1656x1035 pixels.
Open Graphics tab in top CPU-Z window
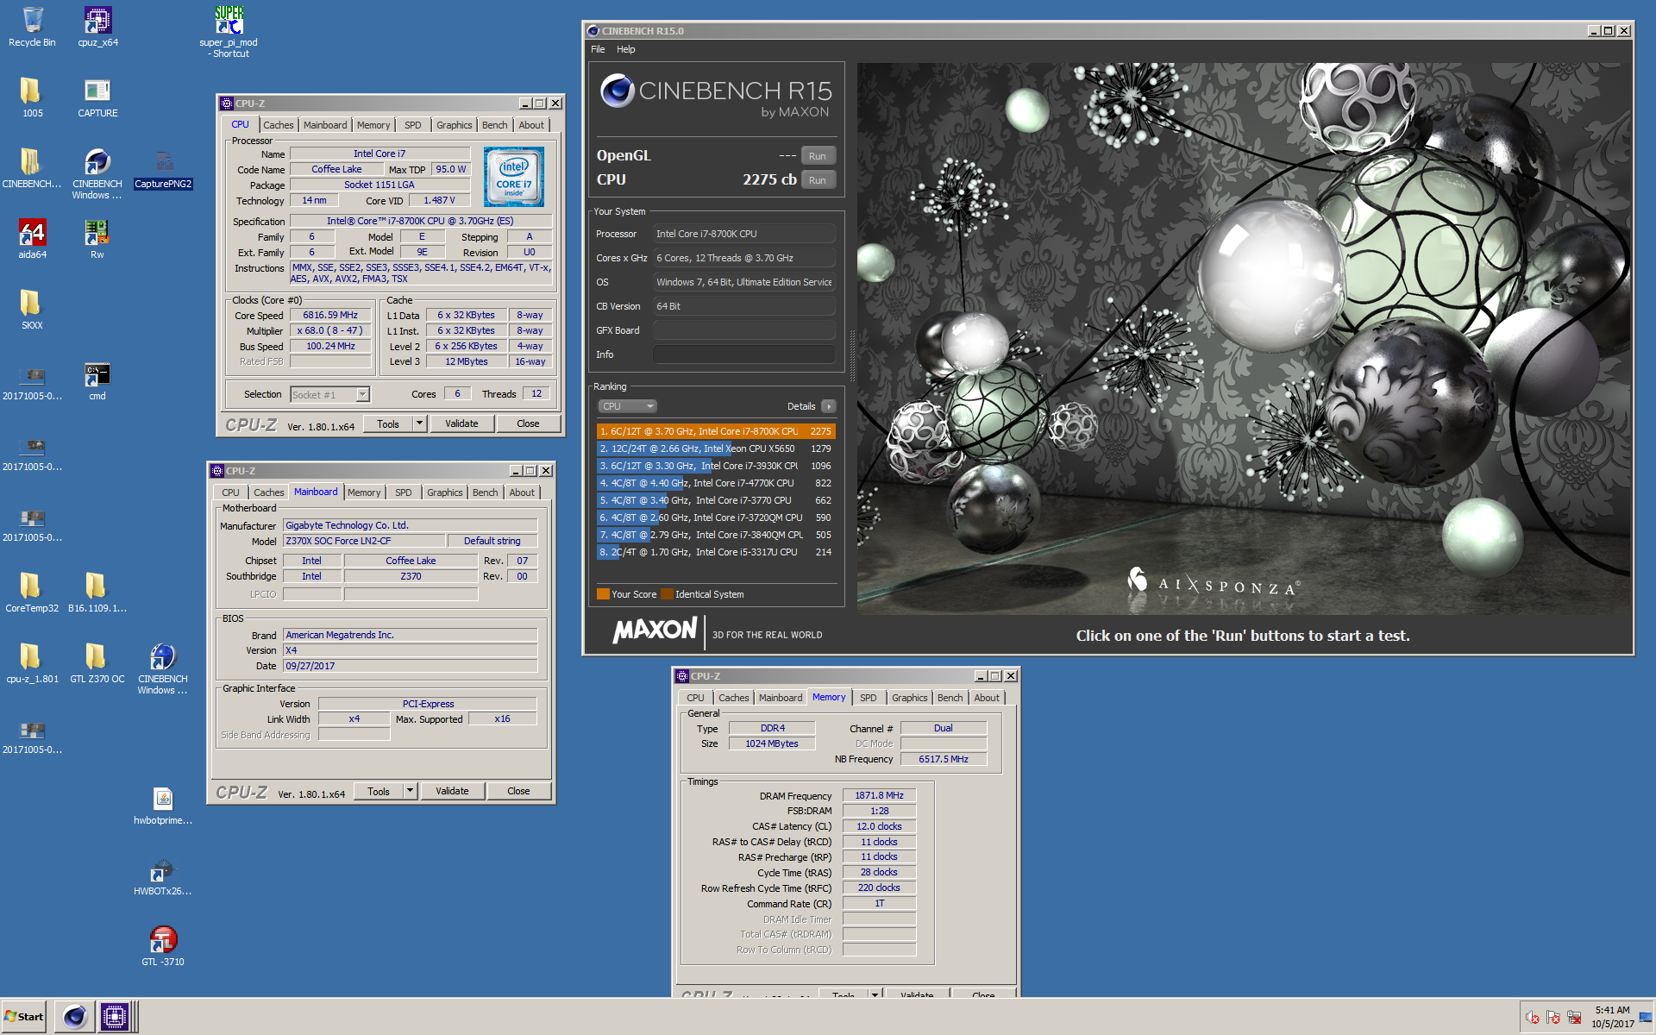pos(454,125)
